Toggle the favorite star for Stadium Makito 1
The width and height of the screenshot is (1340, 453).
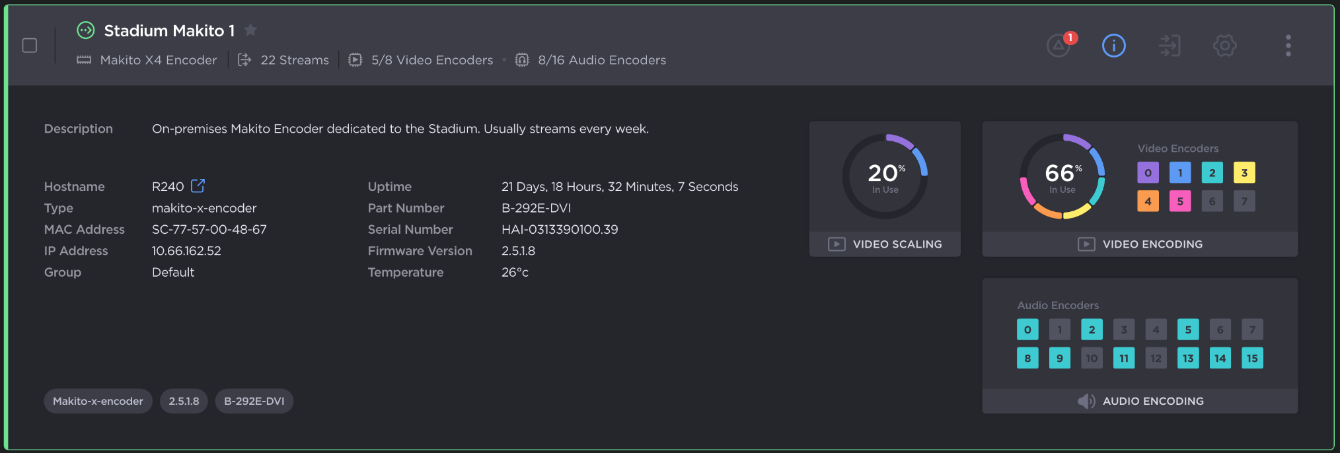click(x=250, y=30)
